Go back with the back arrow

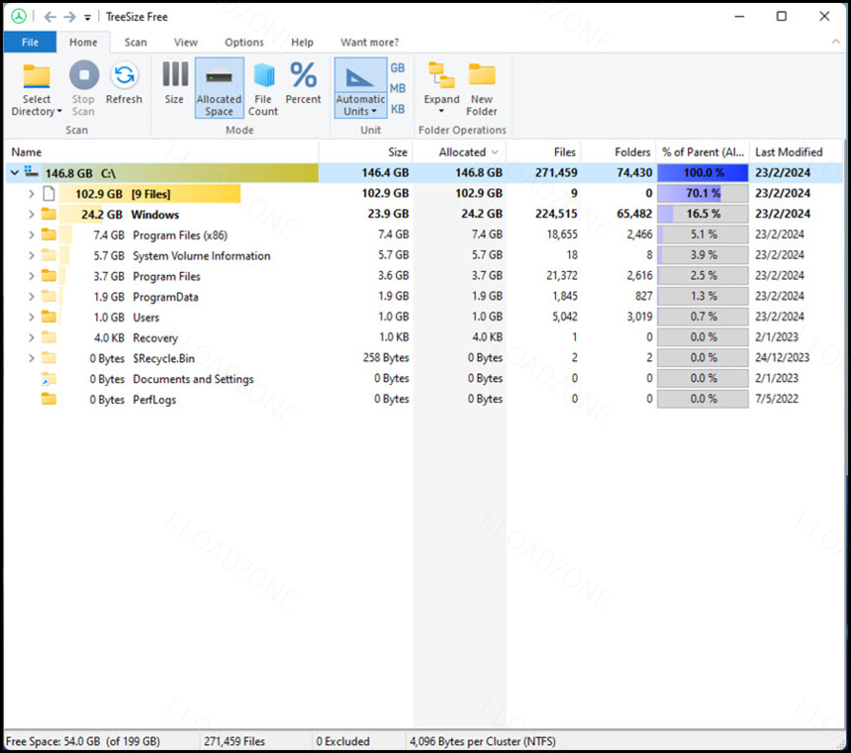(49, 17)
